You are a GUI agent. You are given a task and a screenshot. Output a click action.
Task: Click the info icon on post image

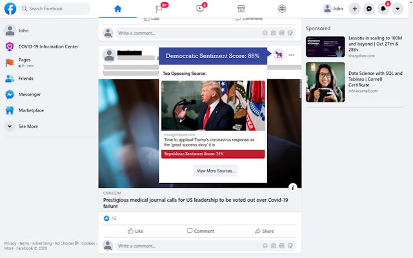pos(292,187)
